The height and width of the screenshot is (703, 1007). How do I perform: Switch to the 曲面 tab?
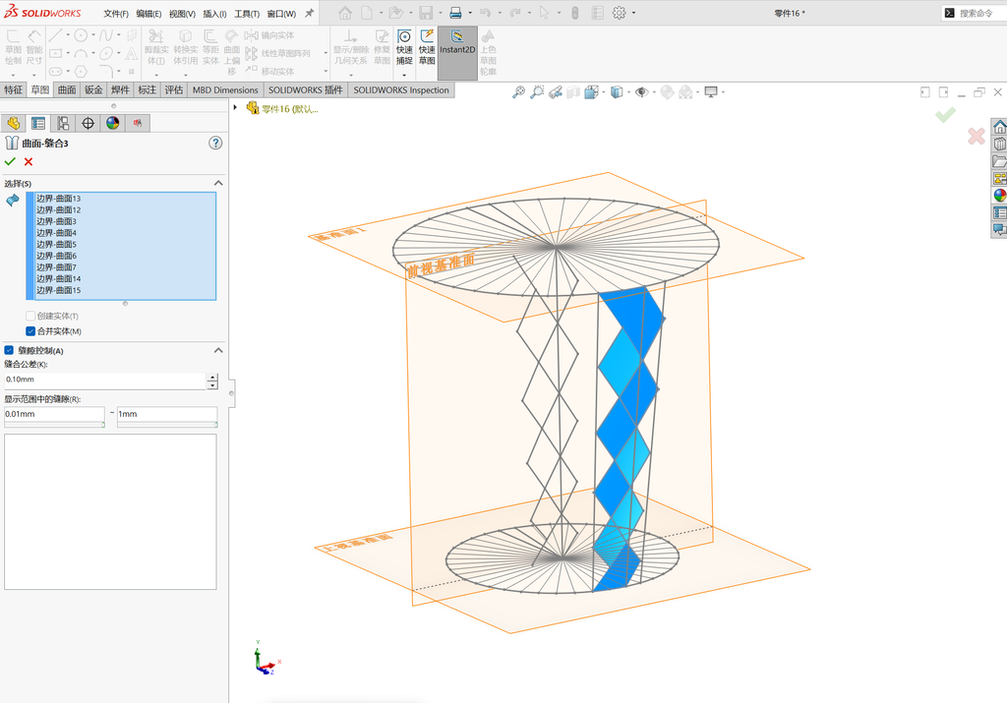tap(67, 89)
